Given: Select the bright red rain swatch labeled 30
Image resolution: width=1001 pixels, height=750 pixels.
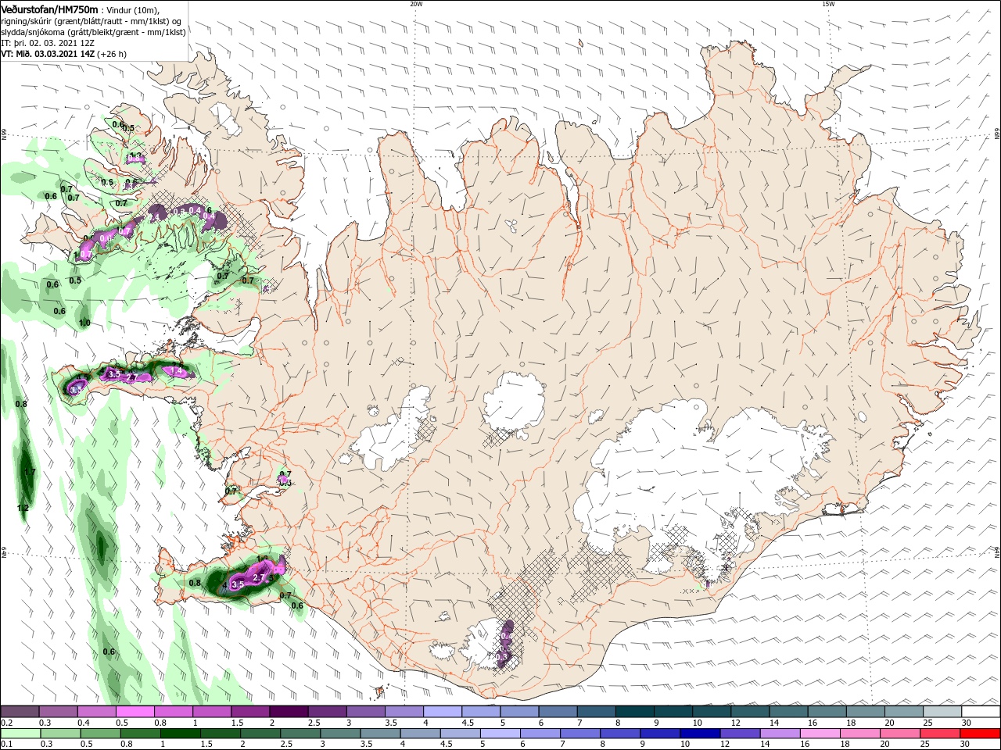Looking at the screenshot, I should tap(978, 734).
